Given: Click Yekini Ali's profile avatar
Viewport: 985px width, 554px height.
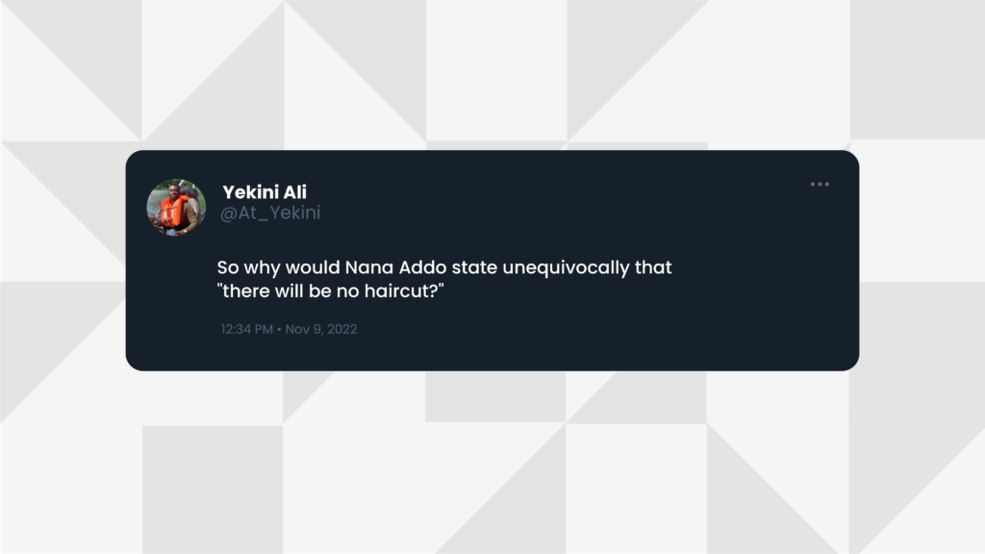Looking at the screenshot, I should pyautogui.click(x=177, y=208).
